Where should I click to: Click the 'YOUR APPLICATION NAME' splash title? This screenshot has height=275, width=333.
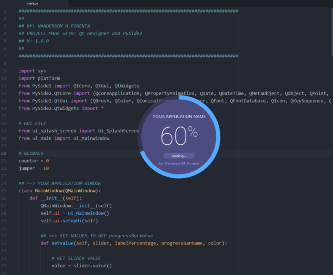(179, 117)
